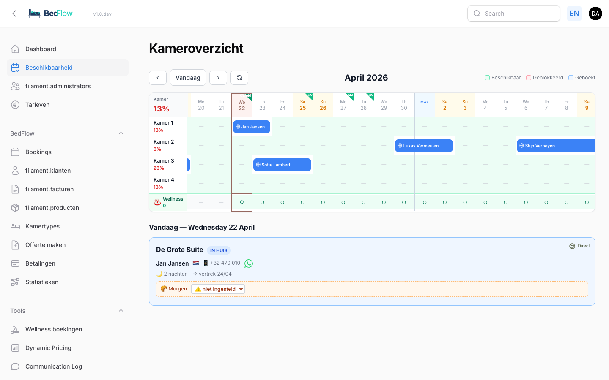This screenshot has width=609, height=380.
Task: Navigate to Dynamic Pricing page
Action: tap(48, 348)
